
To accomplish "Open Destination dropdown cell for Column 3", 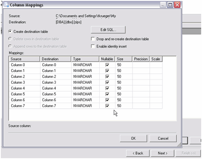I will (56, 82).
